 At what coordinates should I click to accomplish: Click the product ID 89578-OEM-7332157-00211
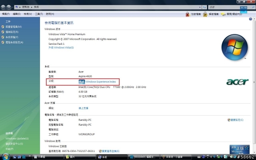(78, 151)
